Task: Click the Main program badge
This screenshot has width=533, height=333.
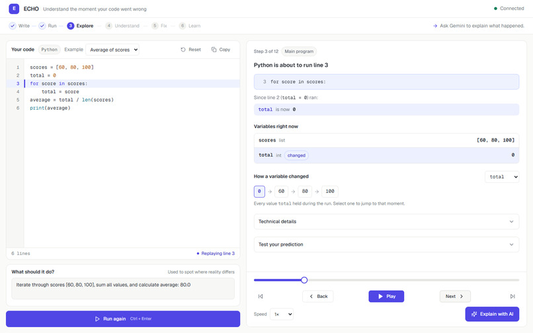Action: pyautogui.click(x=299, y=52)
